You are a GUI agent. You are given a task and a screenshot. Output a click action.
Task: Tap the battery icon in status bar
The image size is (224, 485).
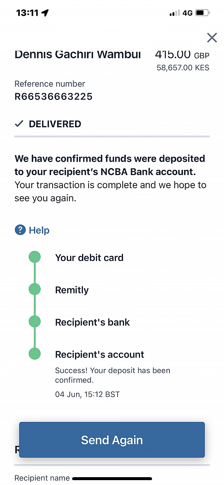click(202, 13)
